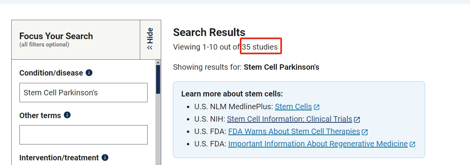This screenshot has height=165, width=470.
Task: Click the filter panel scroll-up arrow
Action: (x=158, y=62)
